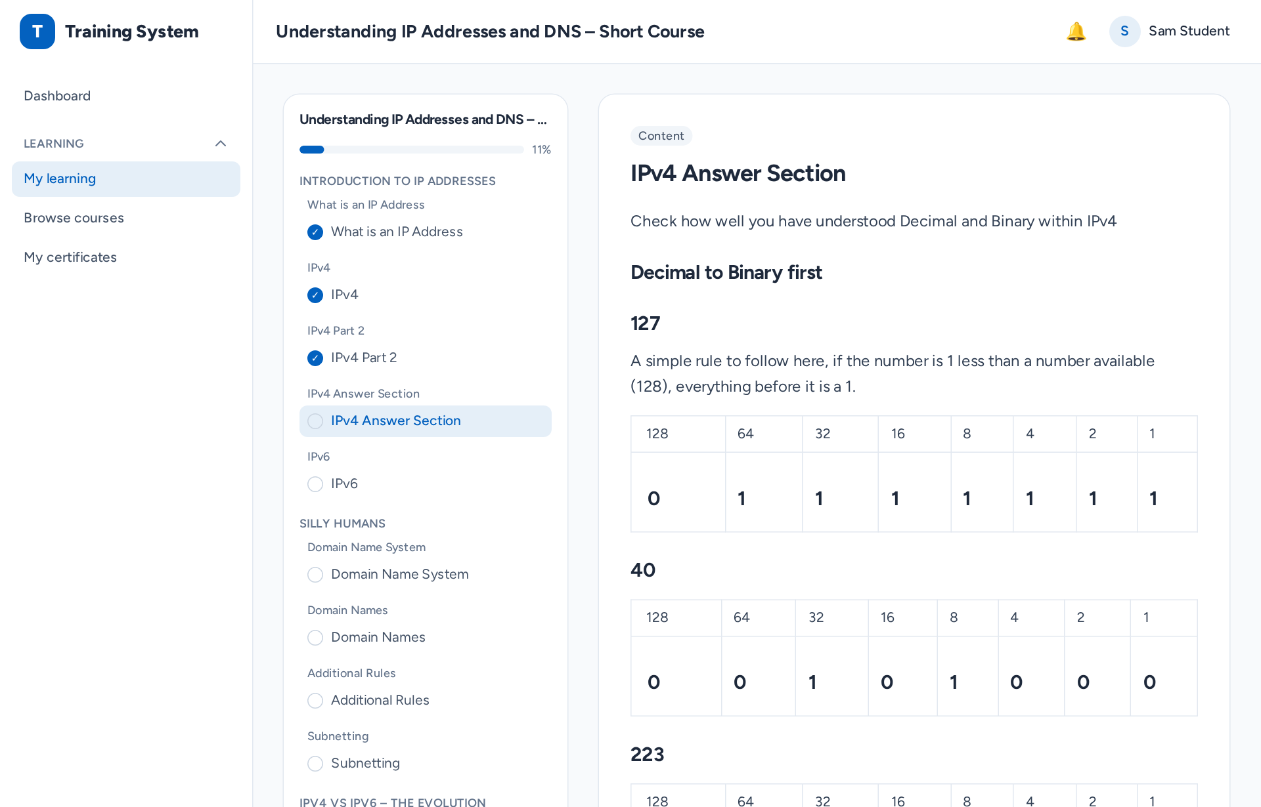Click the 11% progress label
This screenshot has width=1261, height=807.
pyautogui.click(x=541, y=150)
